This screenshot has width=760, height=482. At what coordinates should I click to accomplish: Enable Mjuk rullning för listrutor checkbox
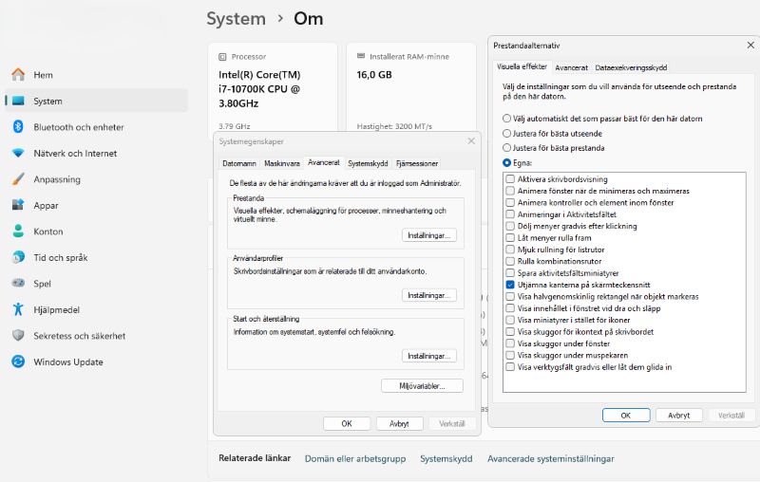pos(510,250)
